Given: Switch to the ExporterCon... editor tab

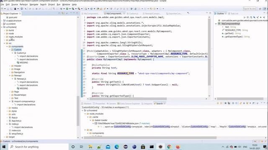Looking at the screenshot, I should pos(175,13).
